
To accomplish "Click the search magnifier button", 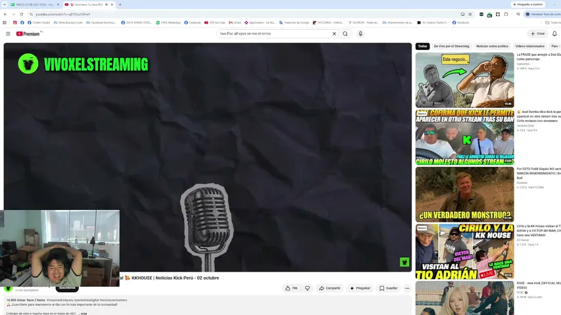I will 345,33.
